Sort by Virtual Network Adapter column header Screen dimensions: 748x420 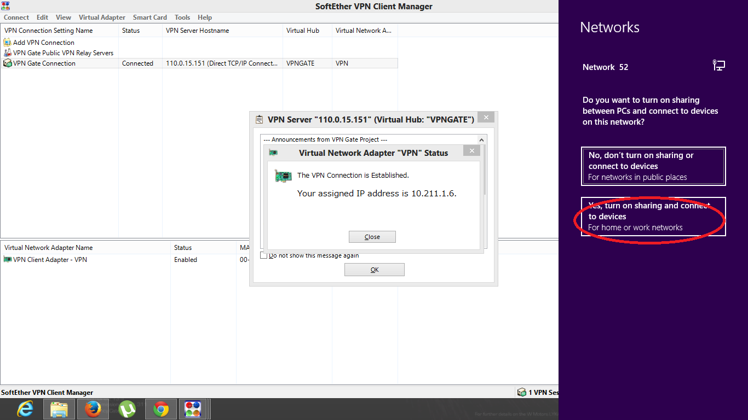click(365, 31)
